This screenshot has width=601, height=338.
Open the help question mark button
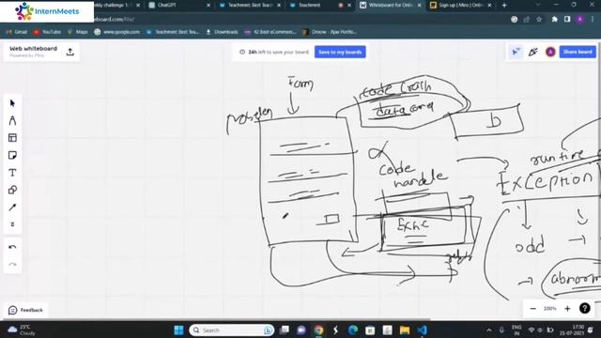click(584, 309)
